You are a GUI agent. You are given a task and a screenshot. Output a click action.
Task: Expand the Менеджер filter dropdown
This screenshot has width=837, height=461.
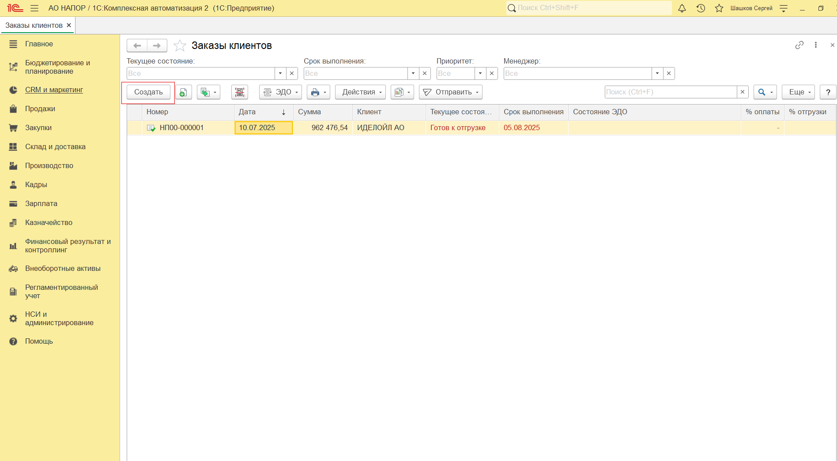(657, 73)
